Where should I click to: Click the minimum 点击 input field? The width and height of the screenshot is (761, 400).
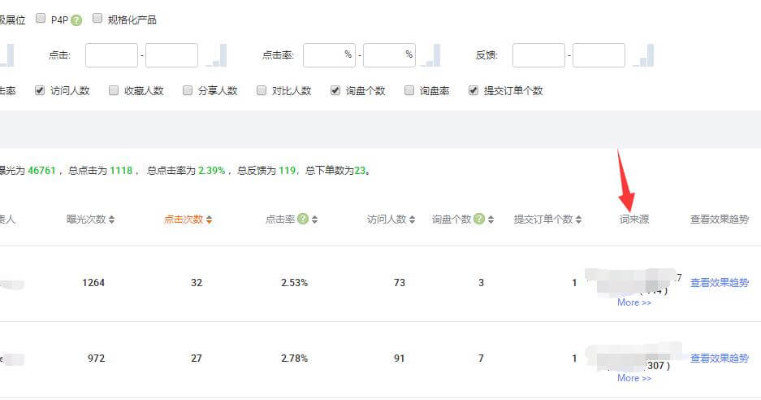(111, 55)
